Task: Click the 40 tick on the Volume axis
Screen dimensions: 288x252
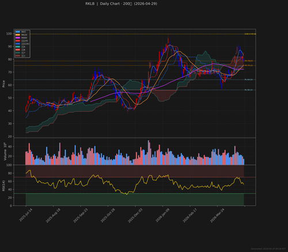Action: pyautogui.click(x=10, y=146)
